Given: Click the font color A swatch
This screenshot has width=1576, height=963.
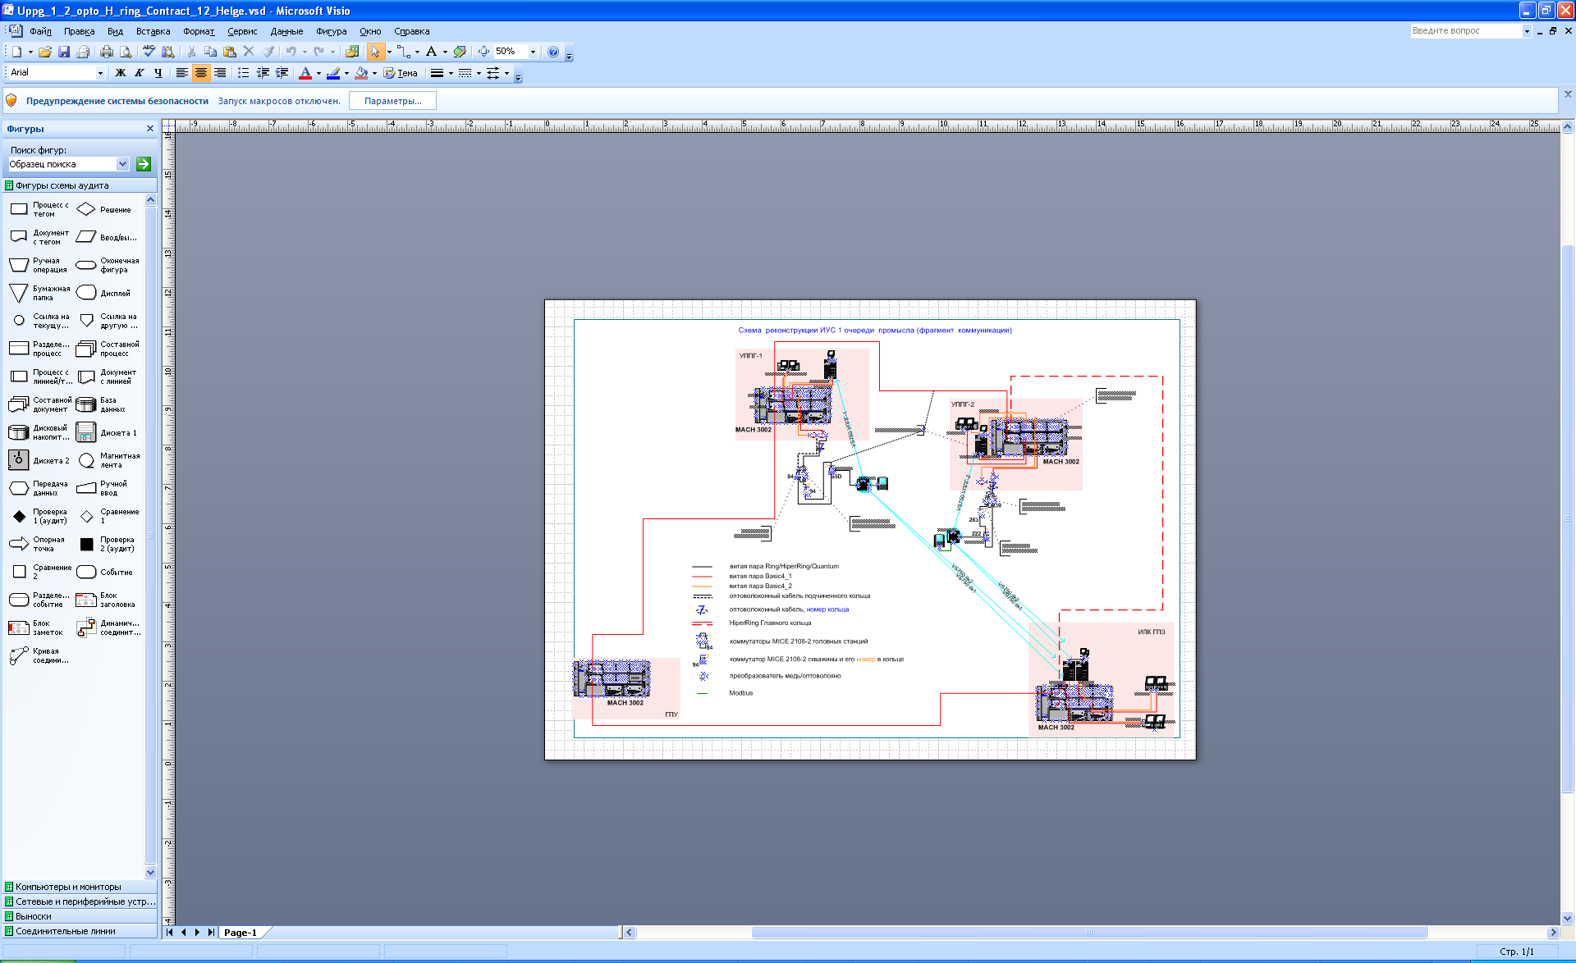Looking at the screenshot, I should tap(305, 73).
